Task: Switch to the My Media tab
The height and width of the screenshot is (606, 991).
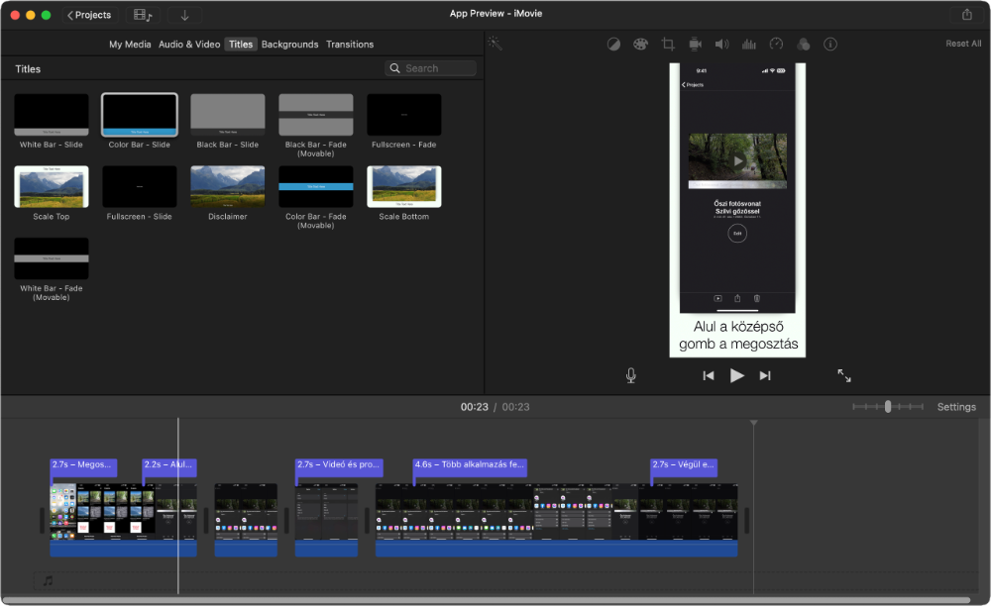Action: [130, 45]
